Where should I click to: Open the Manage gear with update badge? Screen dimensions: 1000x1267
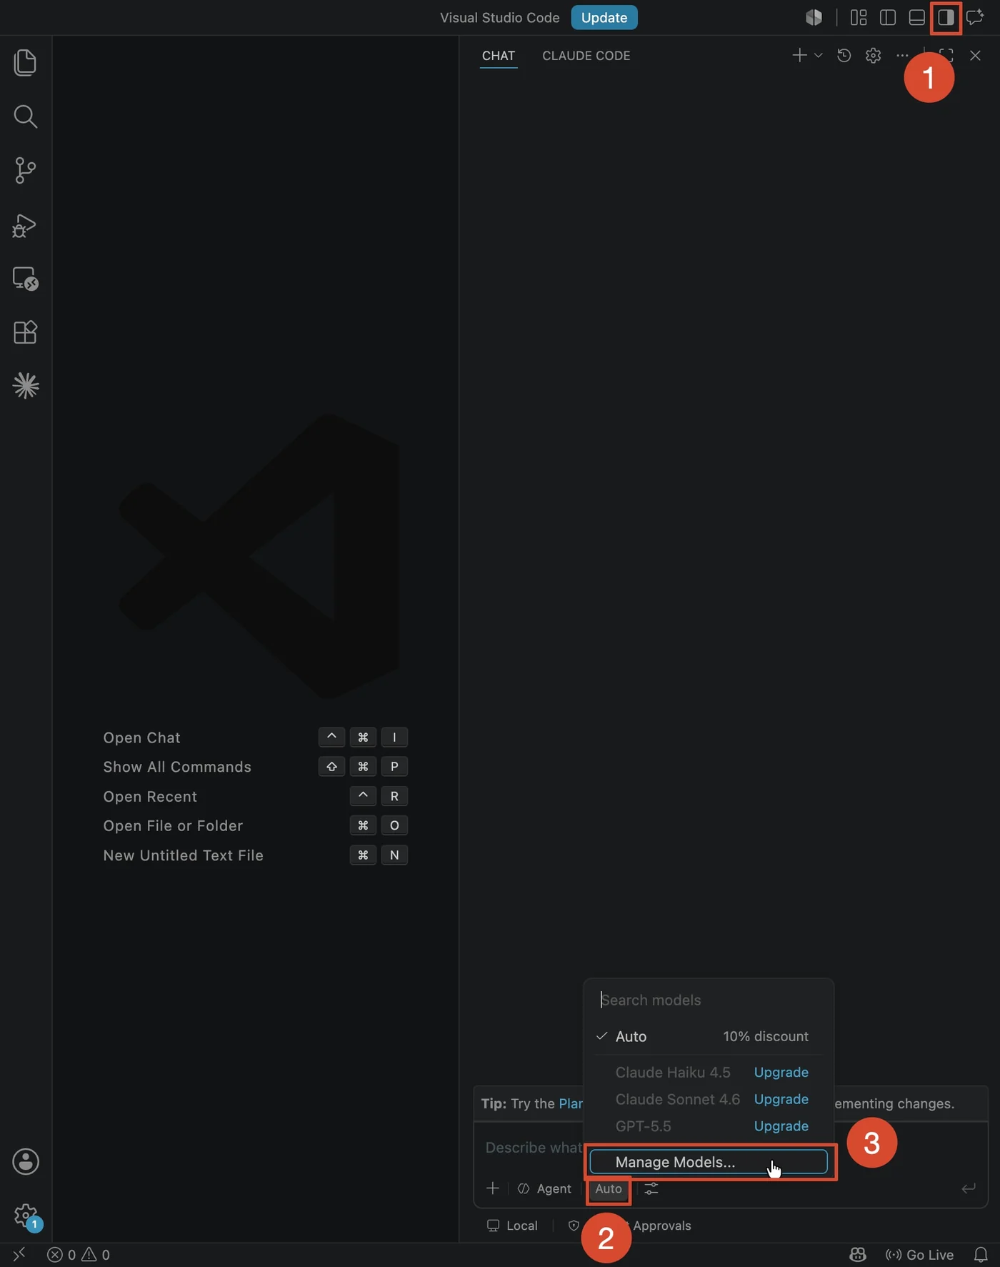pos(26,1216)
